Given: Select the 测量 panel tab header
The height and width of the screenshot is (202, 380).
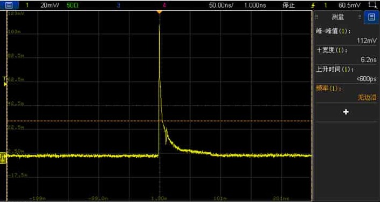Looking at the screenshot, I should pos(337,17).
